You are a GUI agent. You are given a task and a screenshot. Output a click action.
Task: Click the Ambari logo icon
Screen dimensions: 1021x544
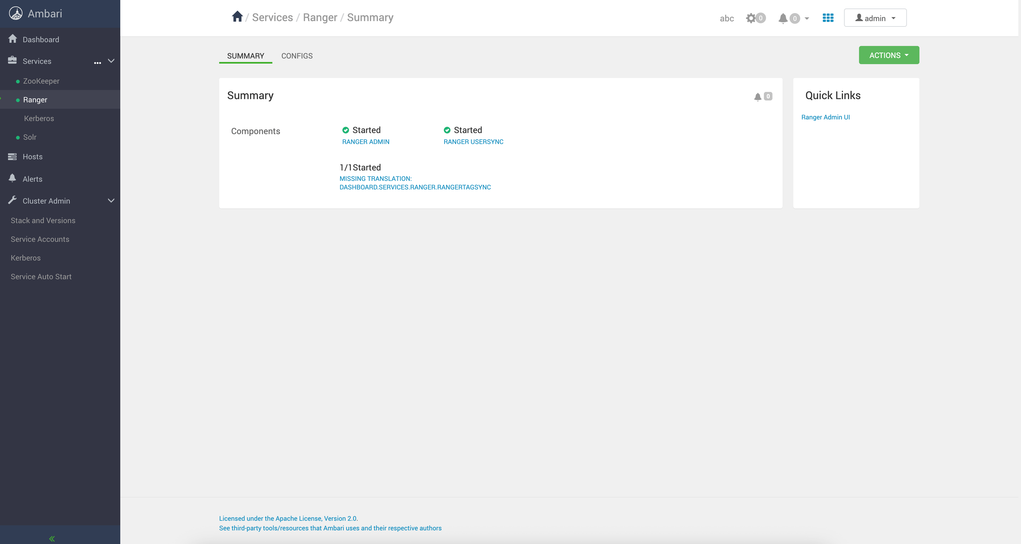(x=16, y=13)
